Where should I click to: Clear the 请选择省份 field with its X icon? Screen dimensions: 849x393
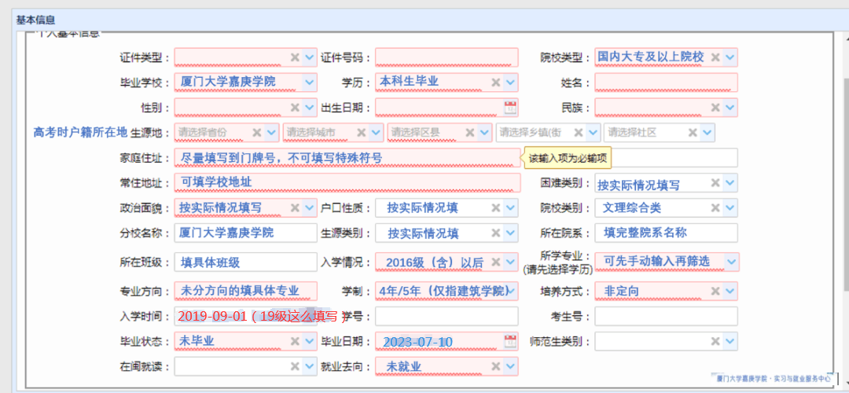tap(257, 133)
